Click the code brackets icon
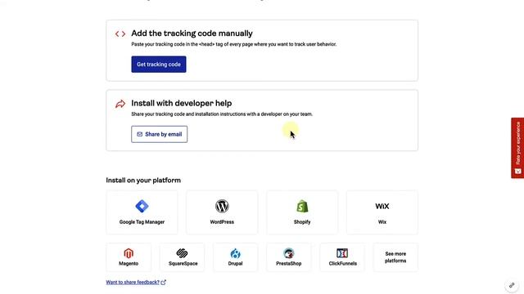Image resolution: width=524 pixels, height=294 pixels. click(120, 33)
